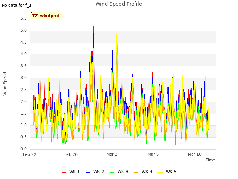Toggle the WS_4 legend label
The height and width of the screenshot is (179, 238).
tap(147, 172)
